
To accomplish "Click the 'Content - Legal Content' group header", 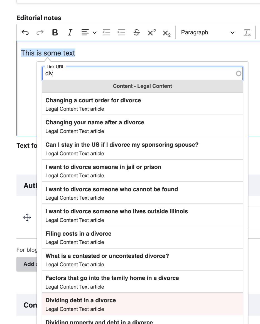I will click(x=142, y=86).
